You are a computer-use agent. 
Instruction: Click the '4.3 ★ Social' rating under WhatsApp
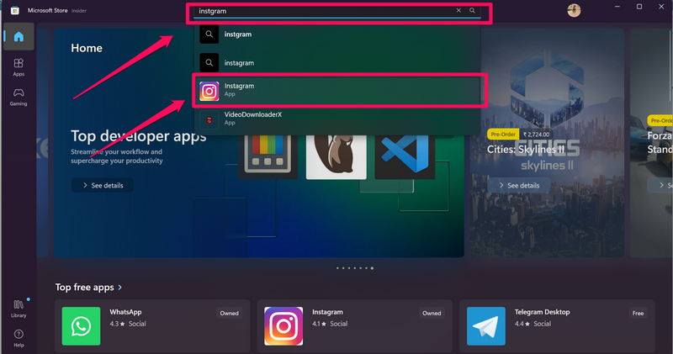click(128, 324)
